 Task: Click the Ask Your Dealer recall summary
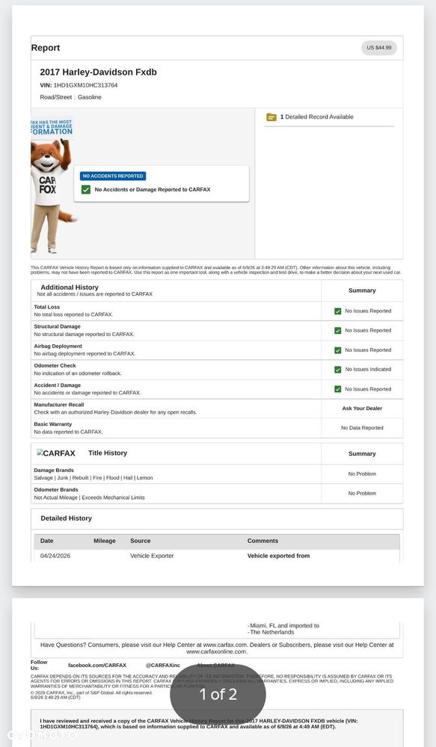click(362, 409)
